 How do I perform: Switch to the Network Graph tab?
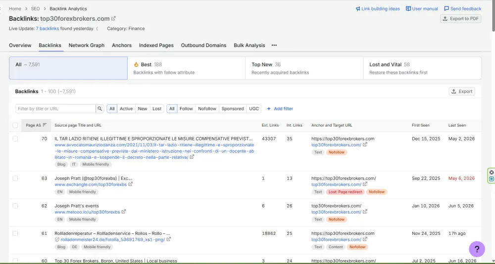click(87, 45)
